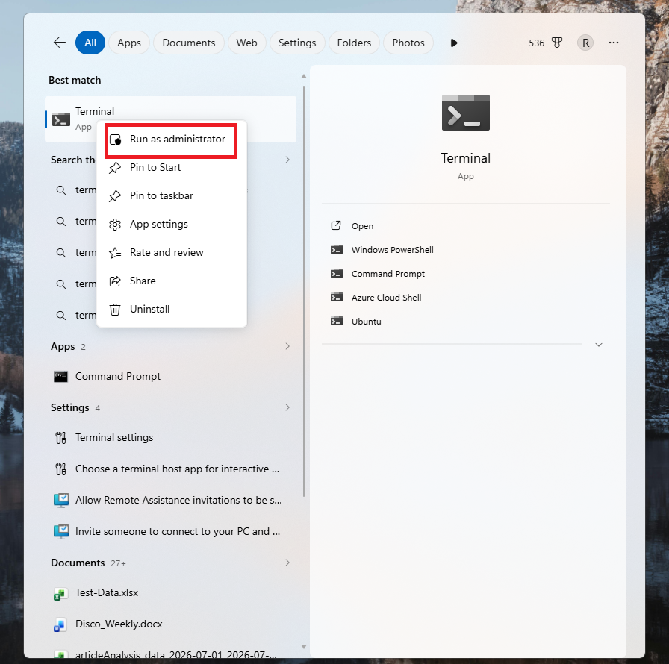Click the Allow Remote Assistance monitor icon

pos(61,501)
